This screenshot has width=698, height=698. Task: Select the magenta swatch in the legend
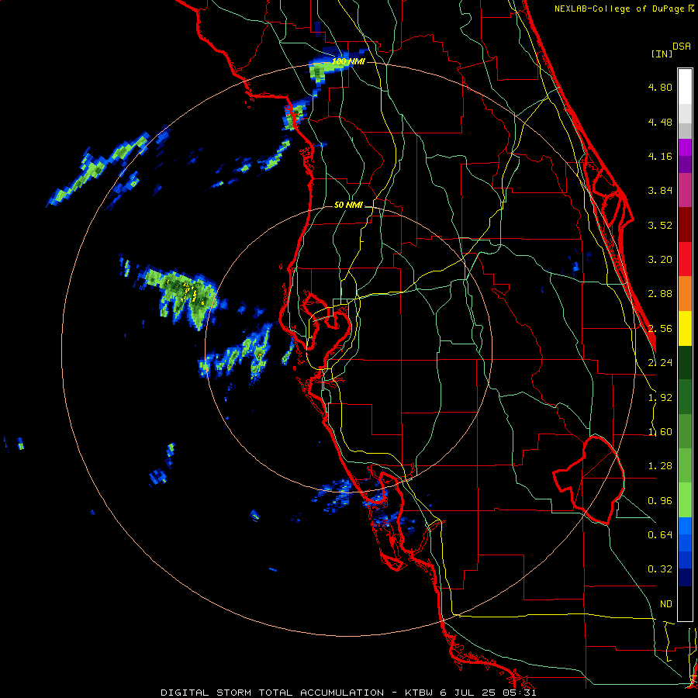click(685, 147)
